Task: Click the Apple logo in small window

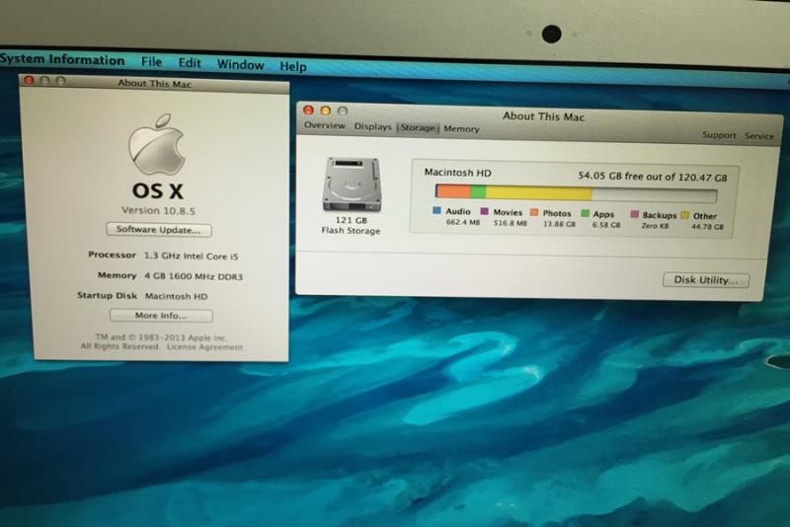Action: point(157,145)
